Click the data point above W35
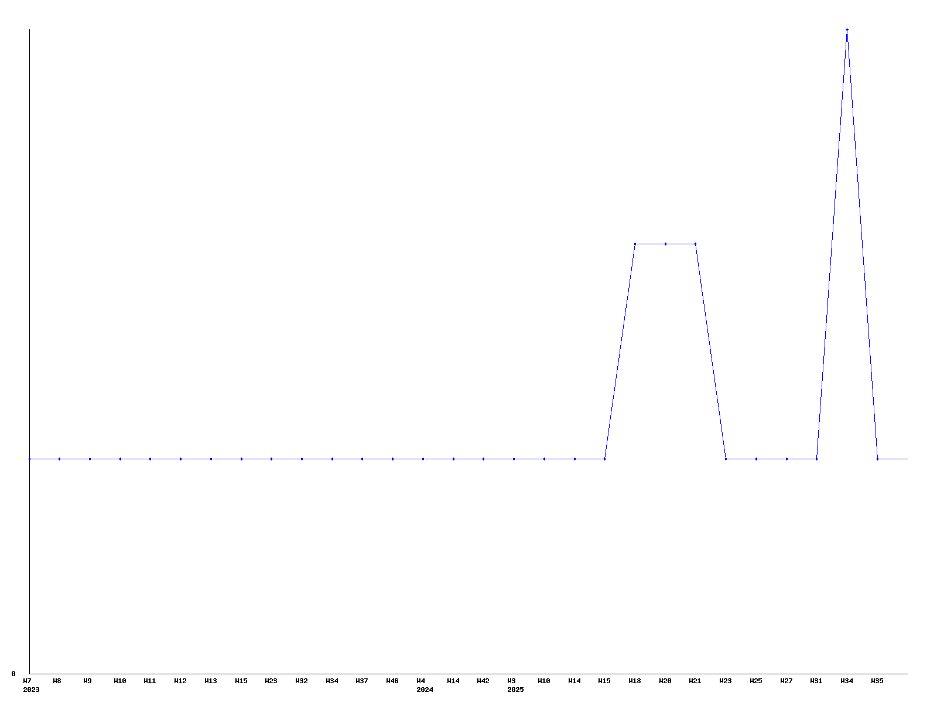The image size is (937, 703). point(877,459)
